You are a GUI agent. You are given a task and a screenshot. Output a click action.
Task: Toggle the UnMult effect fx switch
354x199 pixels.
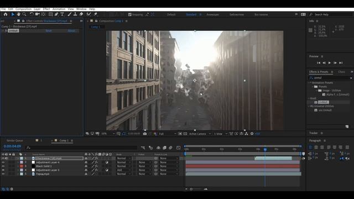[6, 31]
